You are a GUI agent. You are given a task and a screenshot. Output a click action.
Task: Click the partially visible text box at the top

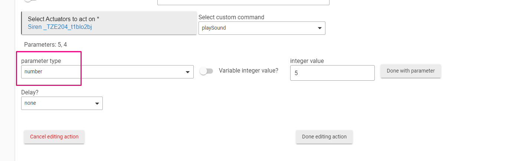coord(243,2)
